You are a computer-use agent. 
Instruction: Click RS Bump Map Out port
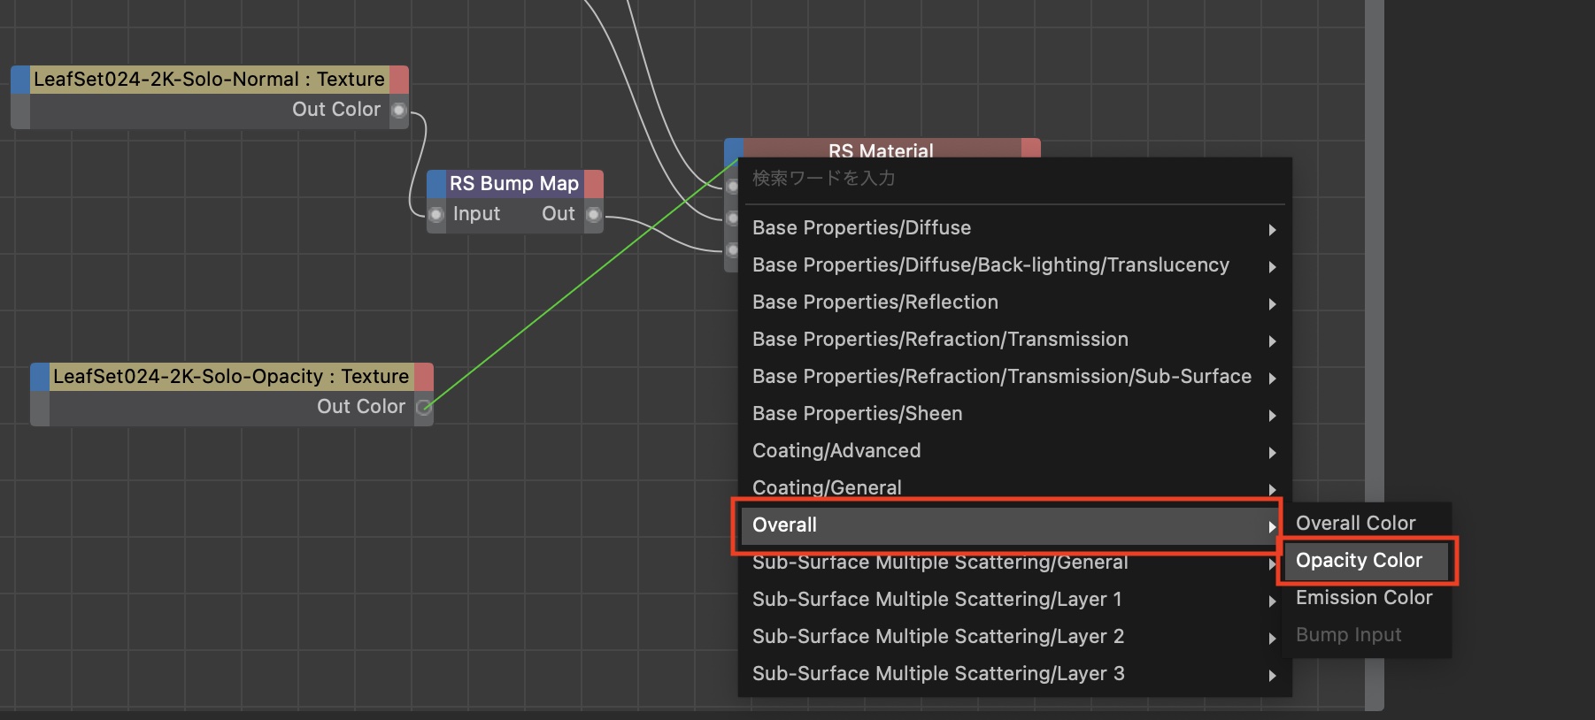pyautogui.click(x=594, y=215)
